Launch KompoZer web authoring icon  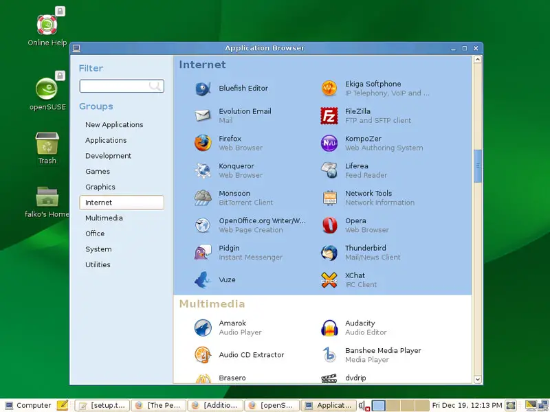click(x=329, y=143)
